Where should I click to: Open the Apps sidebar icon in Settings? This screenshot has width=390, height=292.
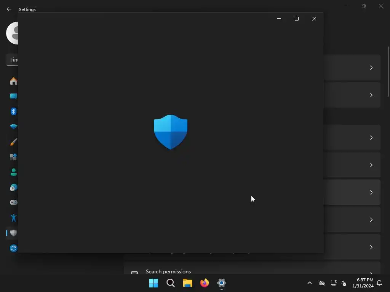tap(13, 157)
